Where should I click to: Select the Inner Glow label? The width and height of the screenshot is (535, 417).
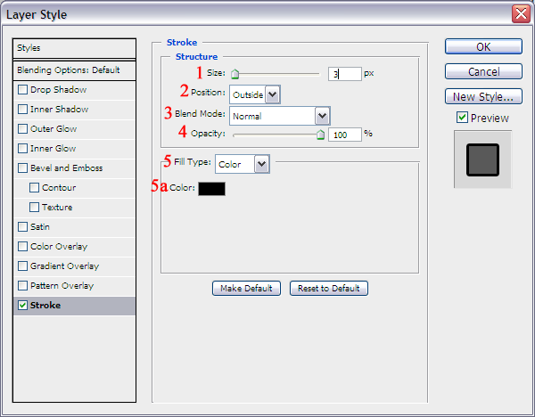[x=53, y=148]
